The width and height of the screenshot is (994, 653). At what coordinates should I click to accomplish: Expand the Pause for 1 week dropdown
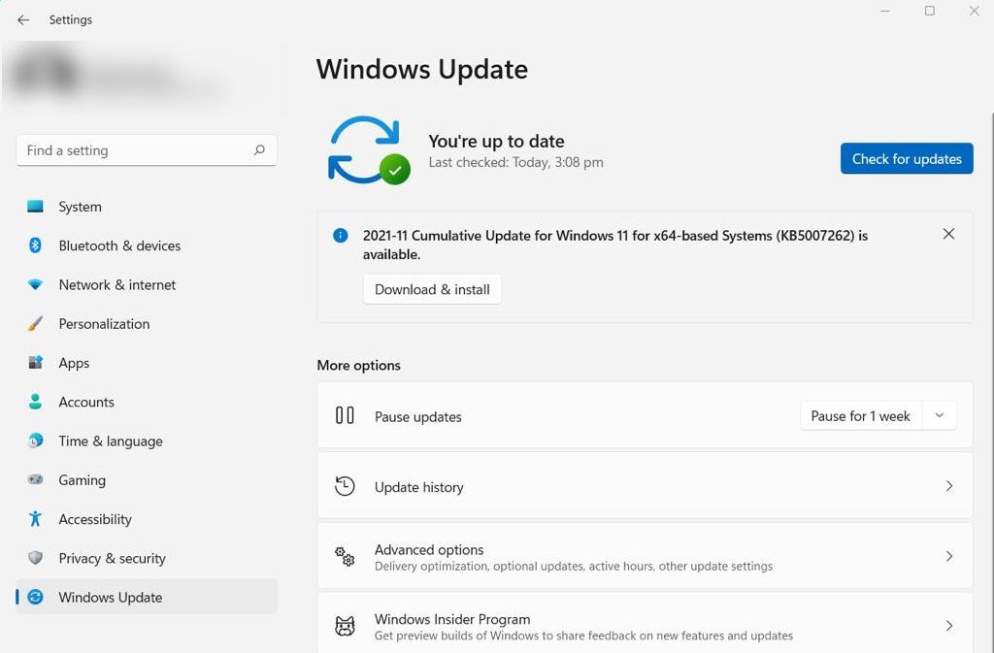click(939, 415)
